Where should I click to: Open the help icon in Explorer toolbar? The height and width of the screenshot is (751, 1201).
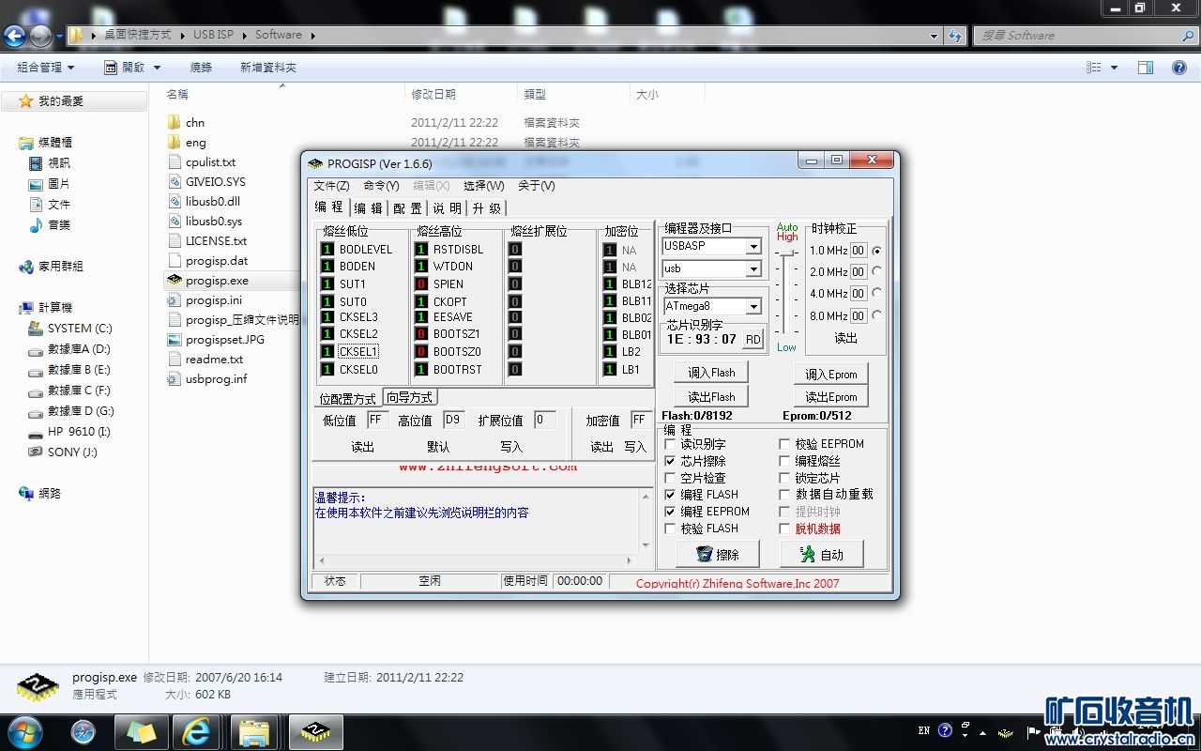pos(1179,68)
